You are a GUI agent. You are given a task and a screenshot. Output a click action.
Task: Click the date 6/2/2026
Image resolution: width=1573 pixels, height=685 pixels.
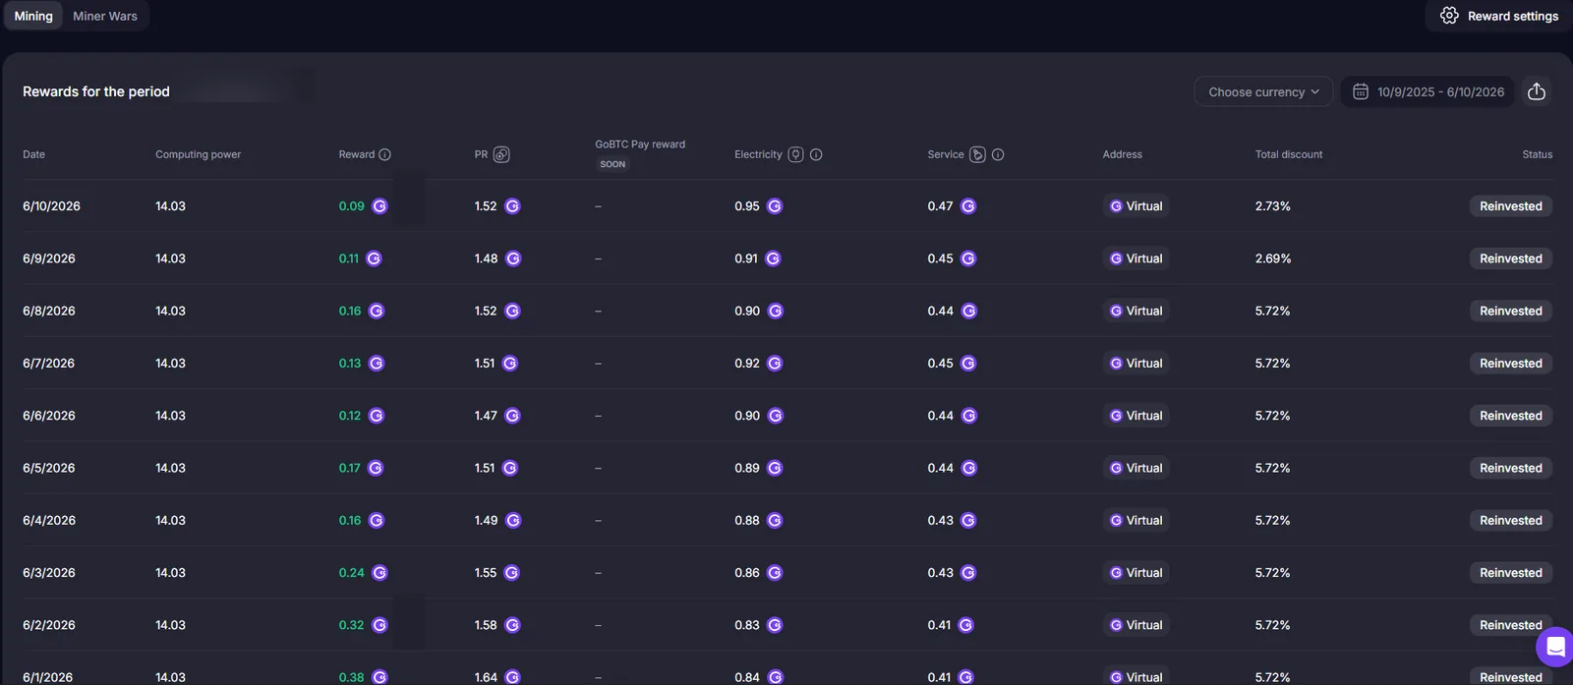coord(49,625)
